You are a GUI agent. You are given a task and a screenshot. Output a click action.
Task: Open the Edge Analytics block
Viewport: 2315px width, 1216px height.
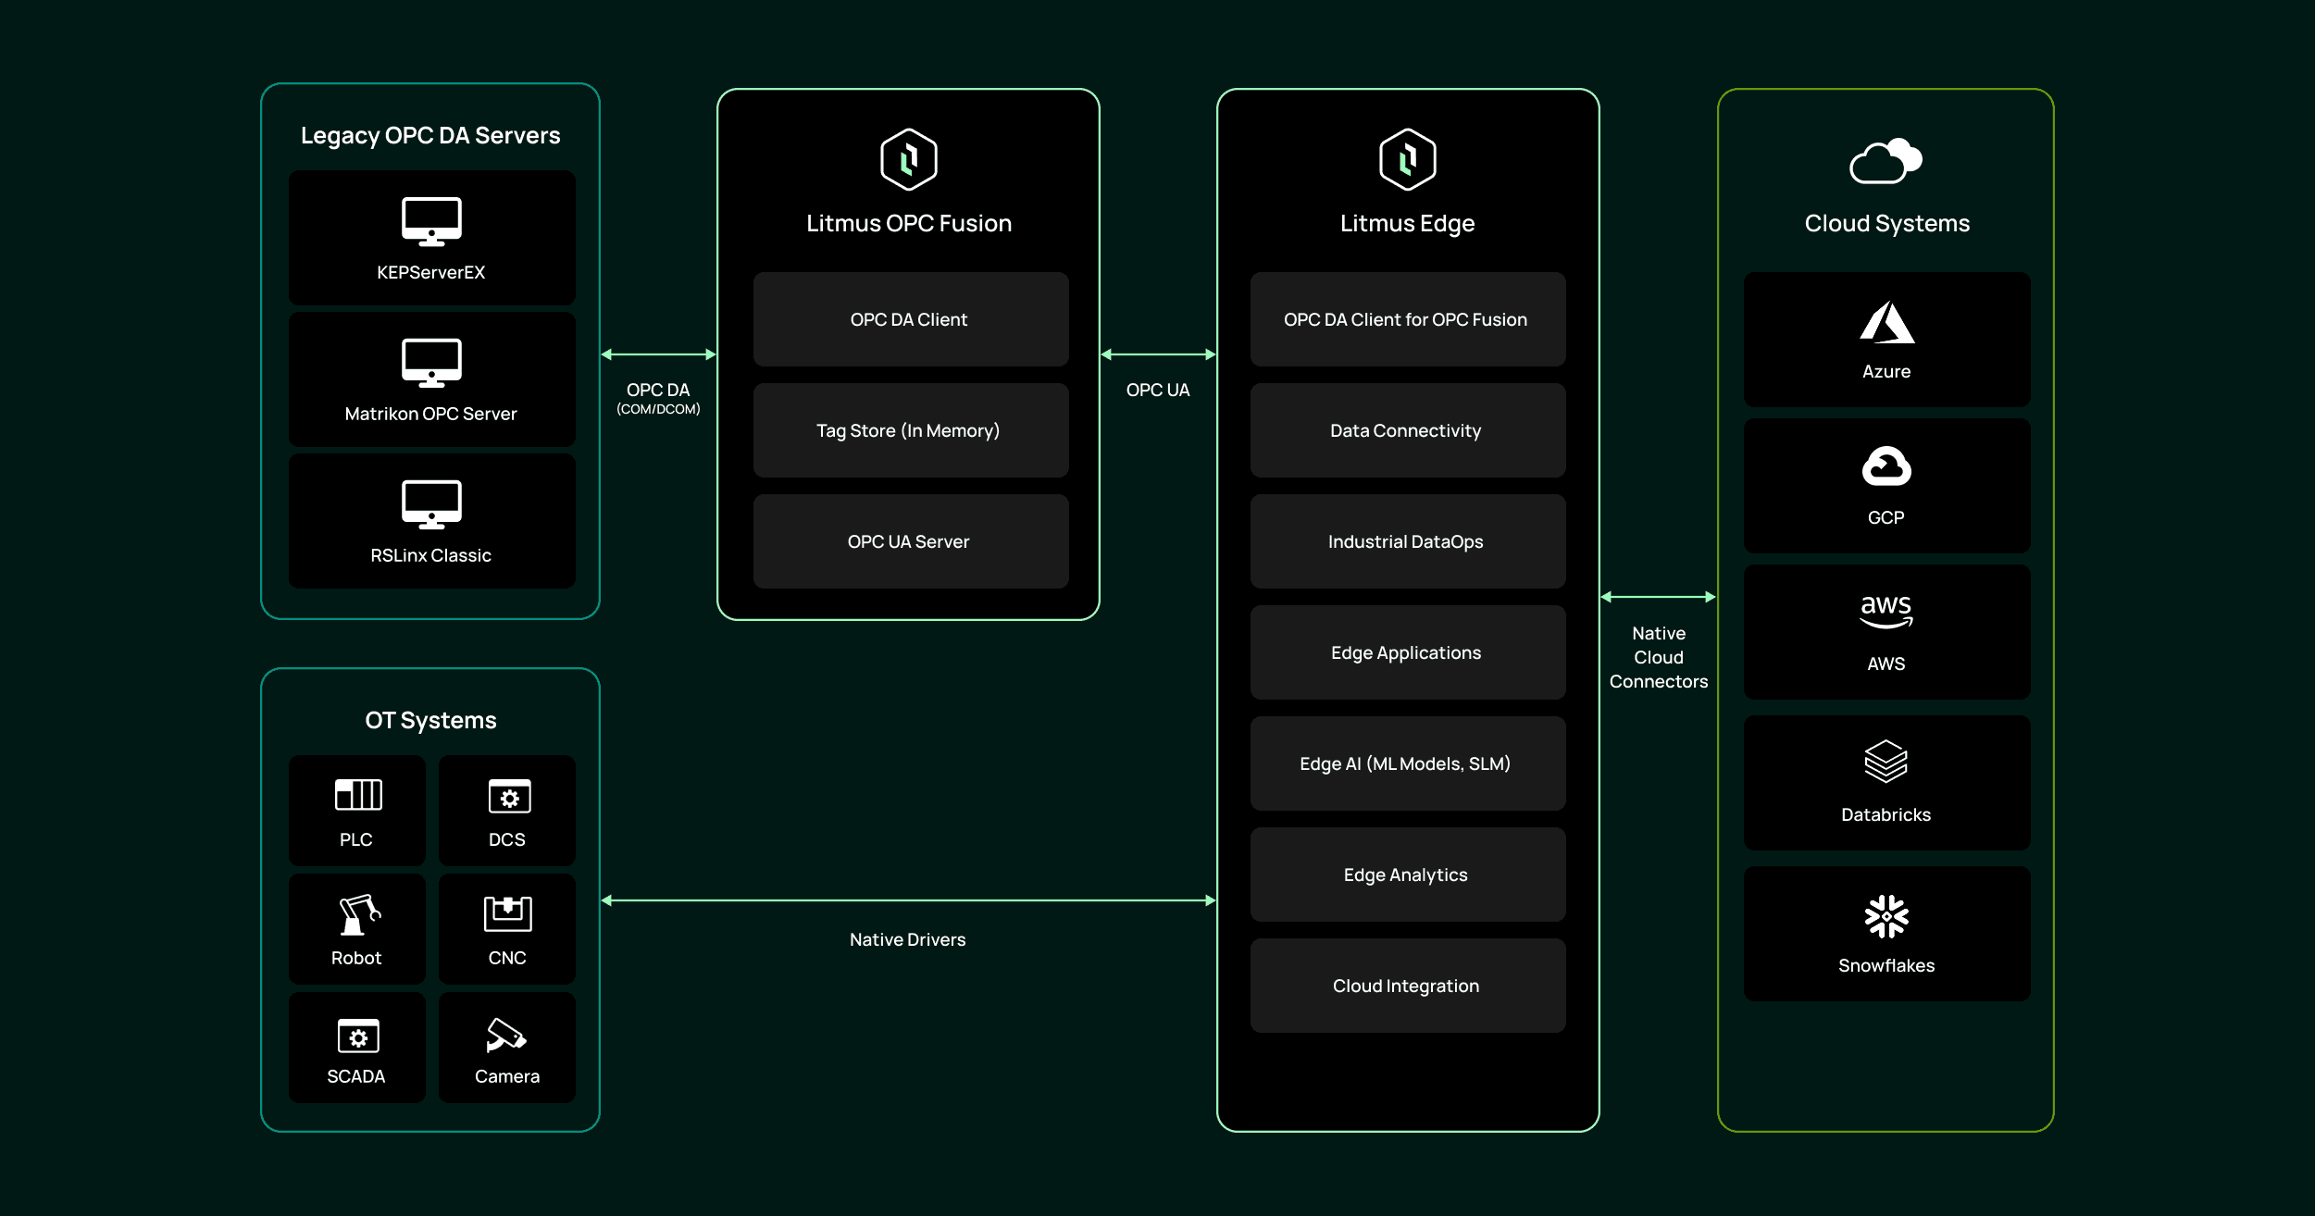(x=1408, y=875)
